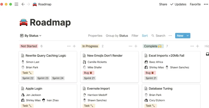Click Sprint 21 tag on Excel Imports card
The width and height of the screenshot is (209, 108).
coord(151,78)
